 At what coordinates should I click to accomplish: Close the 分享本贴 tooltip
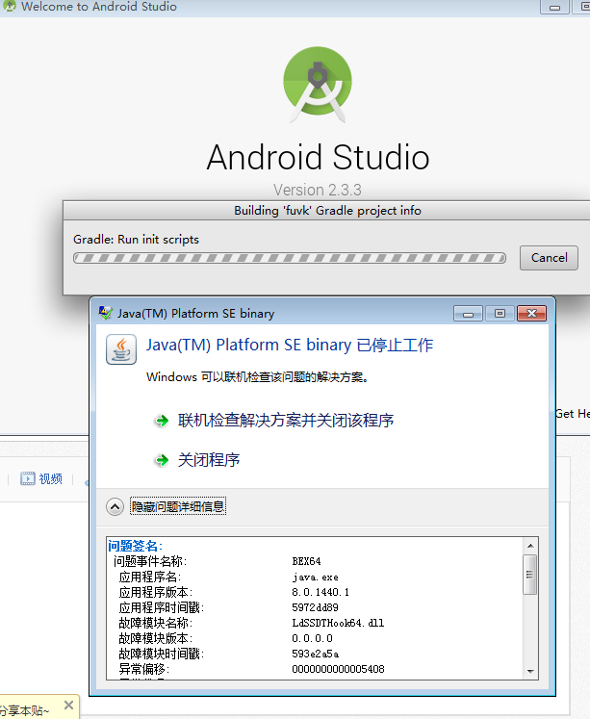tap(68, 705)
